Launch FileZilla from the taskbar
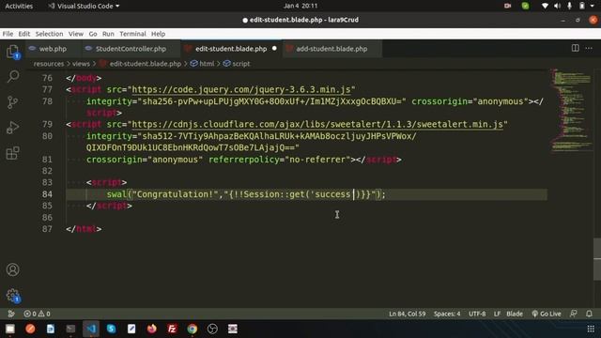This screenshot has width=601, height=338. pyautogui.click(x=172, y=329)
